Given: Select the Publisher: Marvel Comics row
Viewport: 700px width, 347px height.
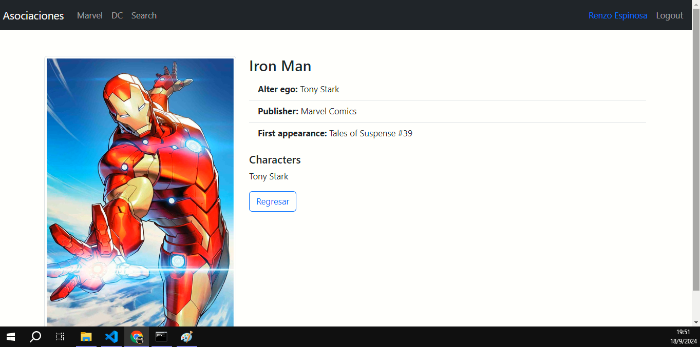Looking at the screenshot, I should click(x=447, y=111).
